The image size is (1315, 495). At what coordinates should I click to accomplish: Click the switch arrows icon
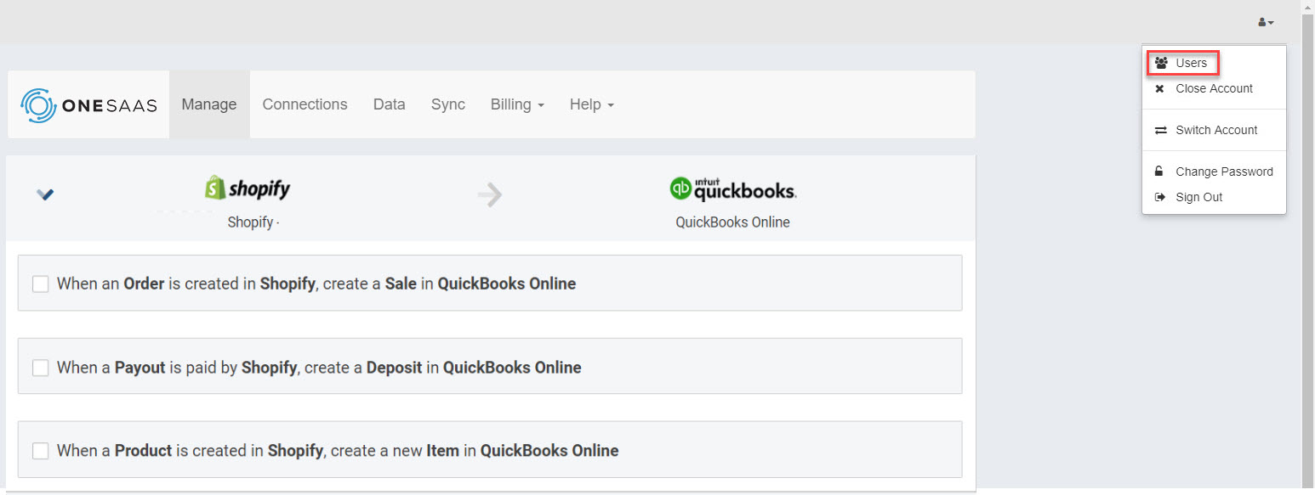(x=1160, y=130)
